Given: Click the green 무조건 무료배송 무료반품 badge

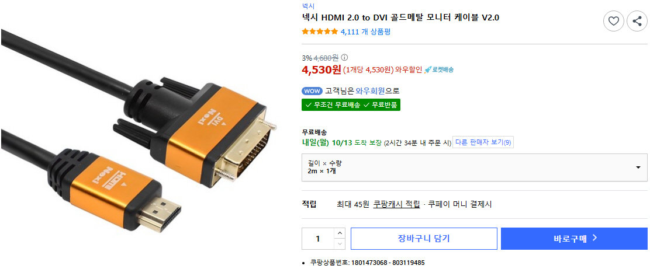Looking at the screenshot, I should [351, 104].
